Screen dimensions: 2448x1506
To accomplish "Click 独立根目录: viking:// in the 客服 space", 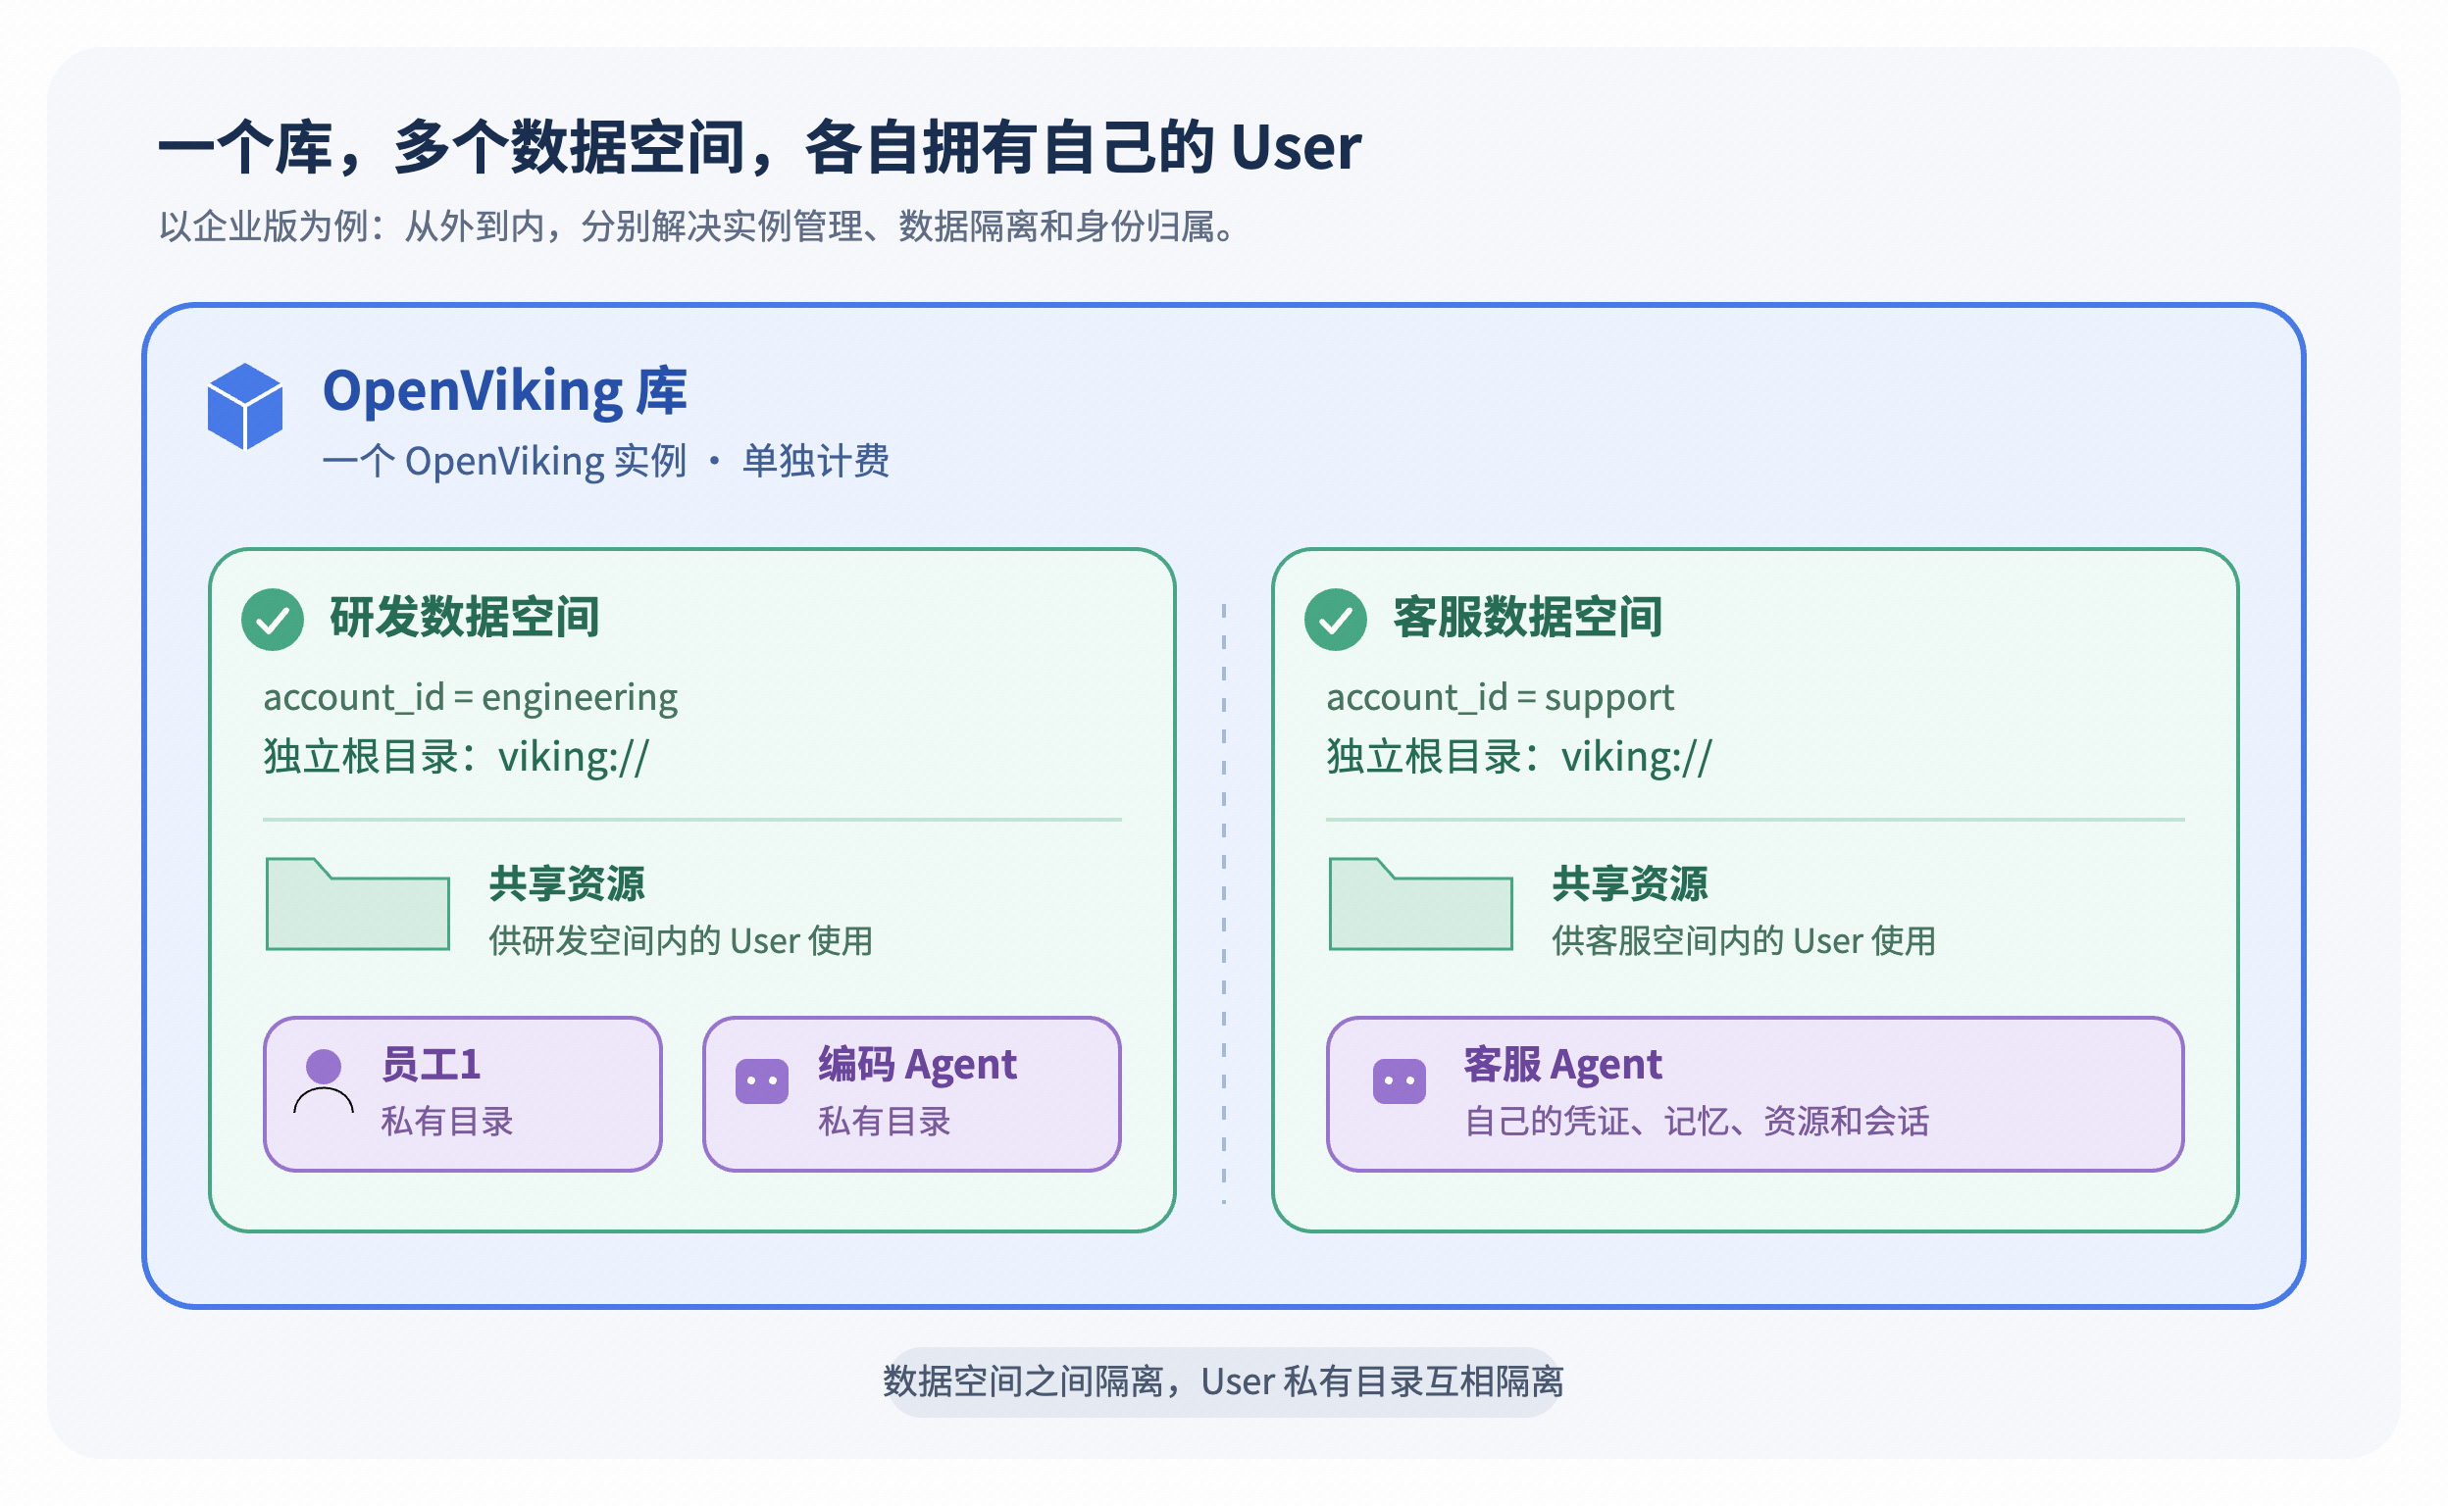I will tap(1519, 757).
